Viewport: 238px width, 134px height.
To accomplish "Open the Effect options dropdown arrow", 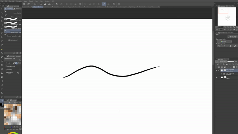I will click(x=237, y=37).
